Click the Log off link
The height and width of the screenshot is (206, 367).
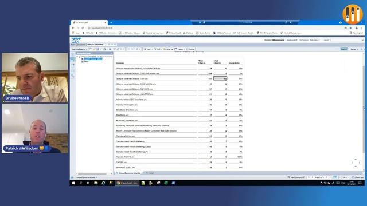(326, 40)
